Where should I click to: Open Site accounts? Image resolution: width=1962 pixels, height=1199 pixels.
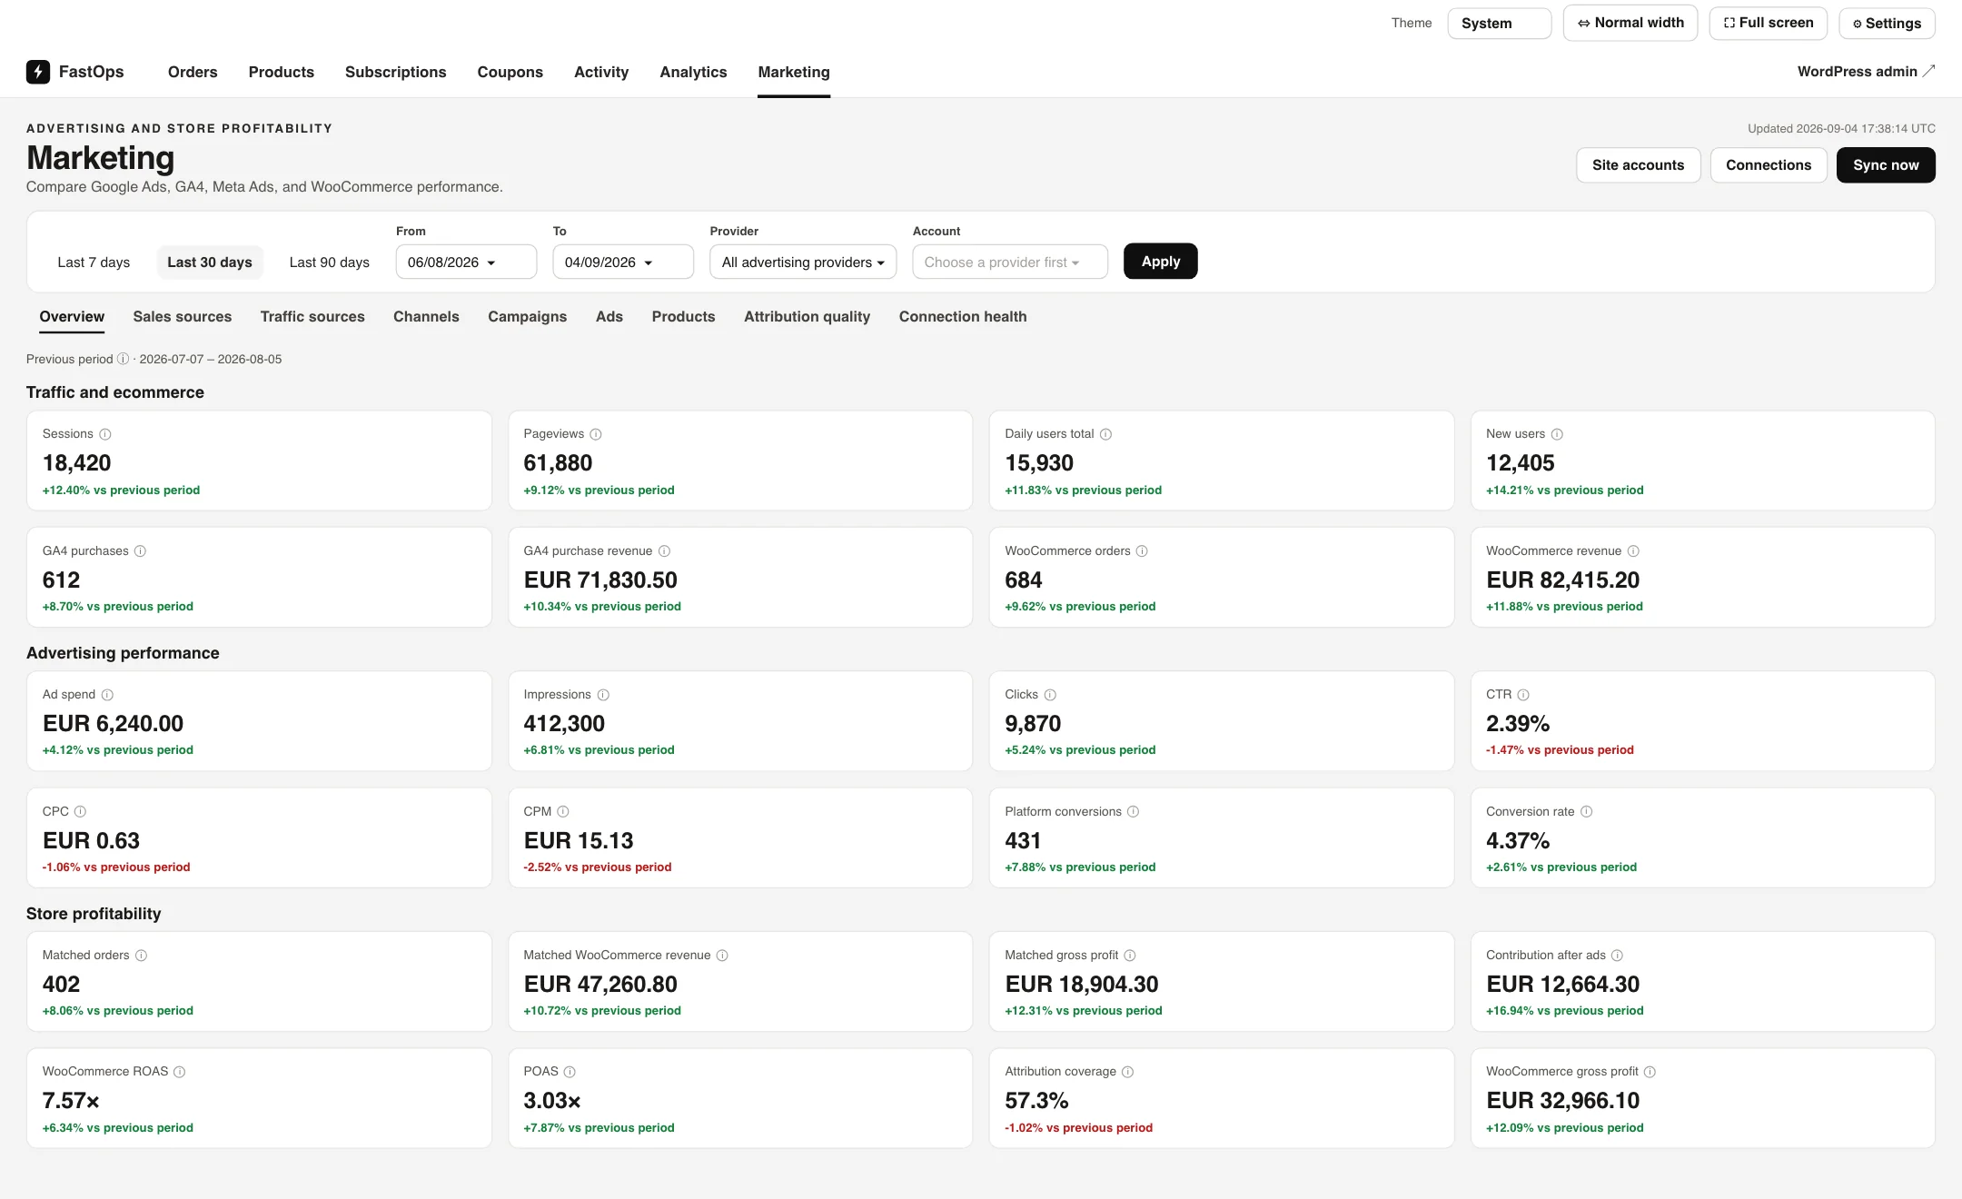(x=1638, y=165)
